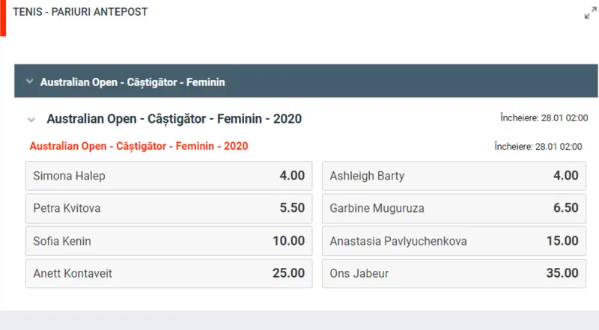Viewport: 599px width, 330px height.
Task: Click the fullscreen expand arrows icon
Action: pos(590,13)
